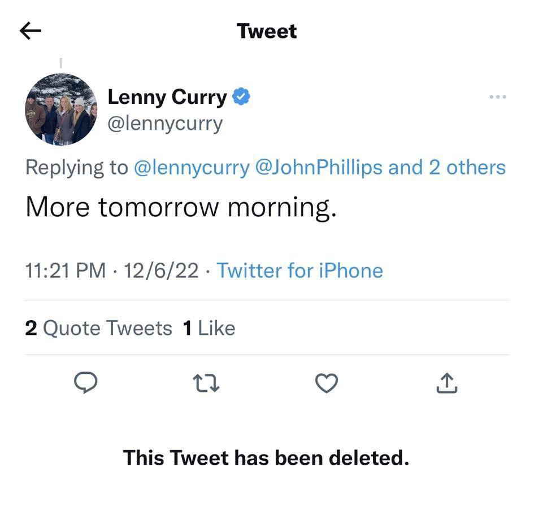The height and width of the screenshot is (515, 534).
Task: View the 2 Quote Tweets list
Action: click(98, 329)
